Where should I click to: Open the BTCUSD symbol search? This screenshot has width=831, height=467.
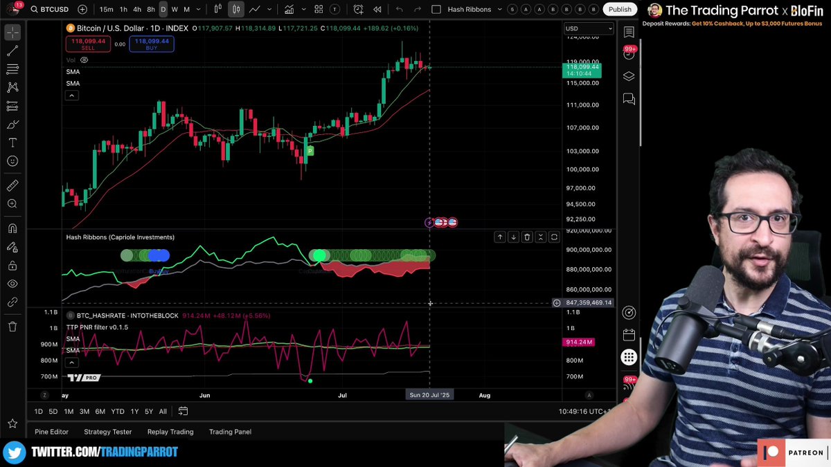click(x=48, y=10)
